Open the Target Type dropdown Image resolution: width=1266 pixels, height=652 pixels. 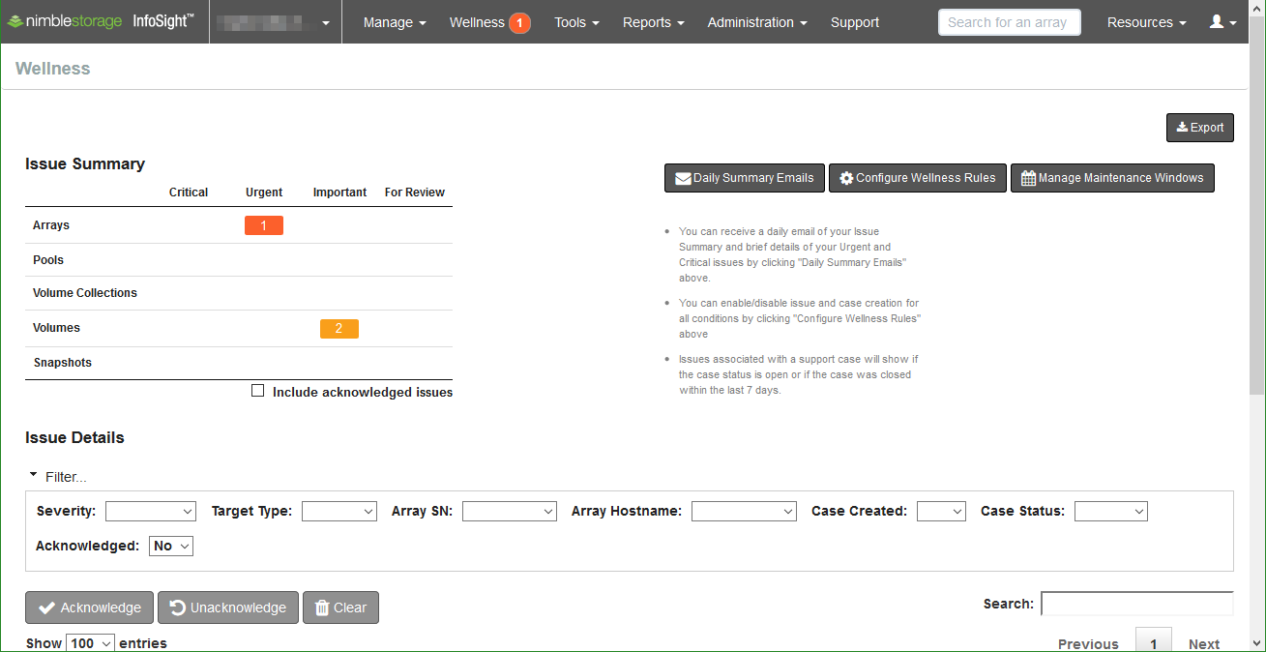(x=339, y=511)
